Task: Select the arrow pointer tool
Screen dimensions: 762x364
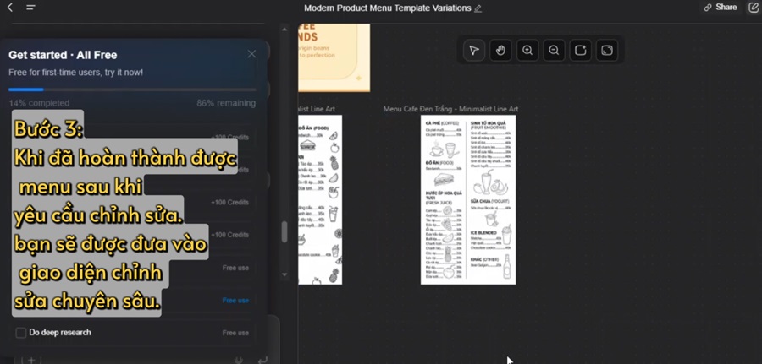Action: coord(474,51)
